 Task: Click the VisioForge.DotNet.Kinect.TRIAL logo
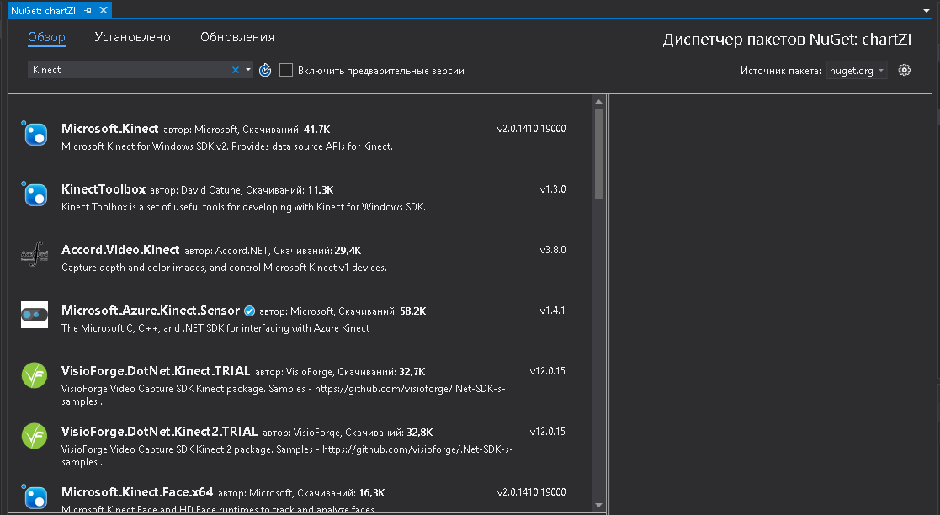click(x=35, y=376)
